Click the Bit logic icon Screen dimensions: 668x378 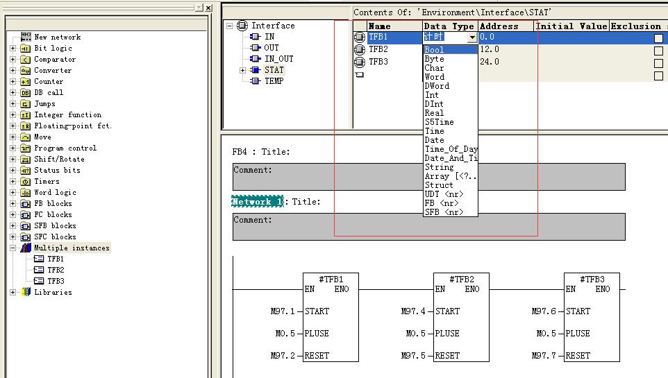pyautogui.click(x=26, y=49)
